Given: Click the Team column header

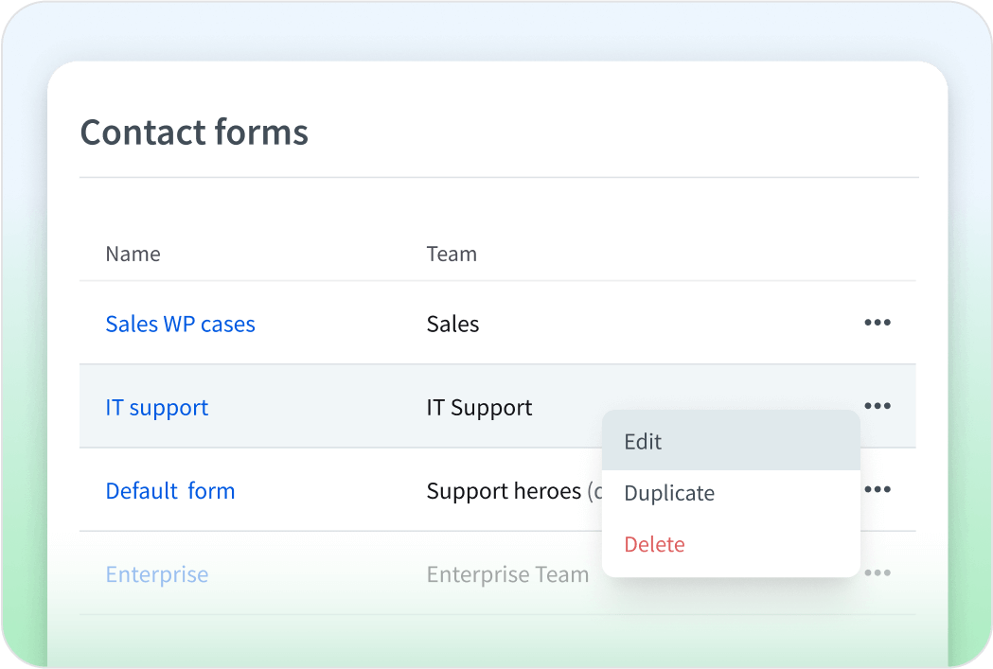Looking at the screenshot, I should pos(452,254).
